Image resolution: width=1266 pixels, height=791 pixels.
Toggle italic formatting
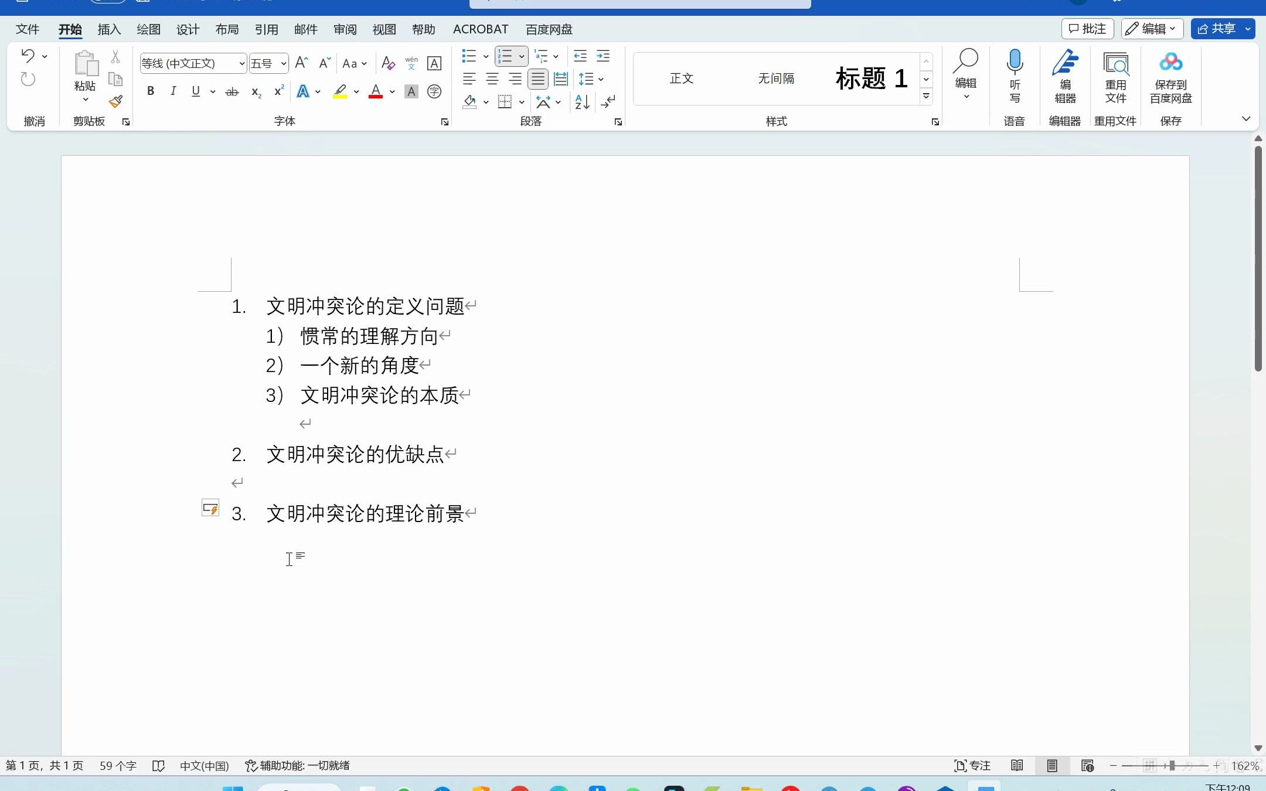173,91
